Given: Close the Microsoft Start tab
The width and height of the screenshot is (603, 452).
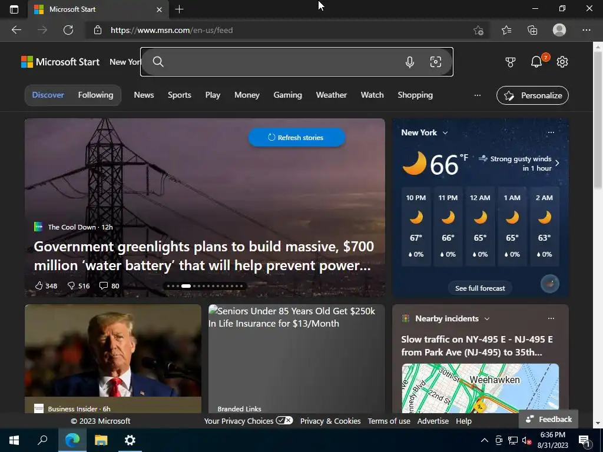Looking at the screenshot, I should (159, 9).
